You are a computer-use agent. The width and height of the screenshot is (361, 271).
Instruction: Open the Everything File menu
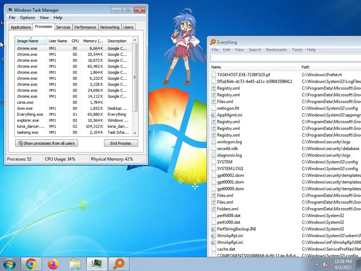(x=215, y=49)
